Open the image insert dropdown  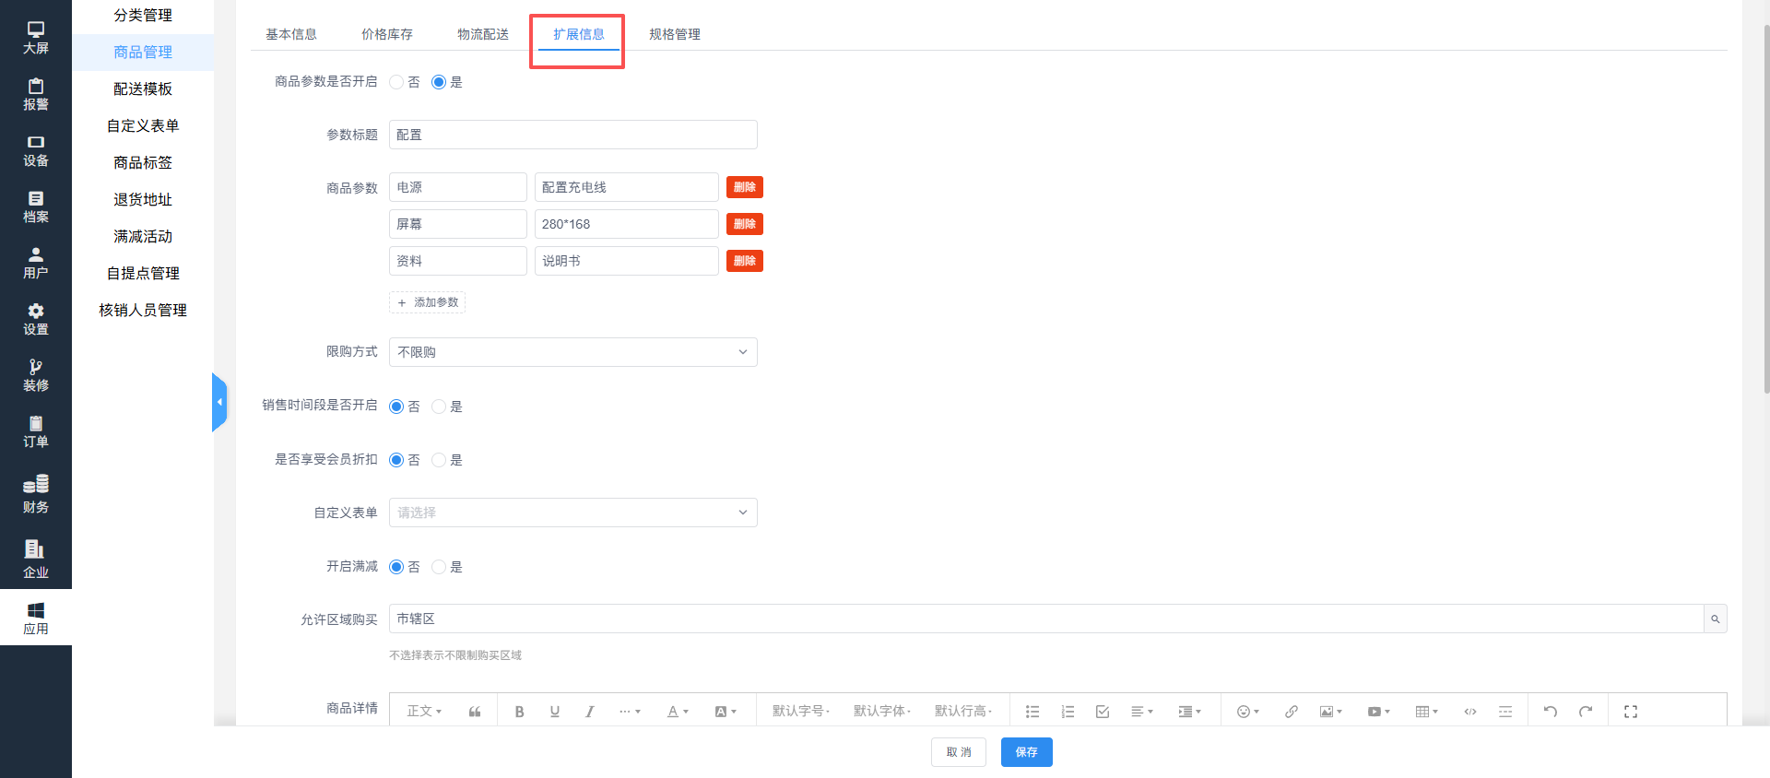pos(1330,712)
